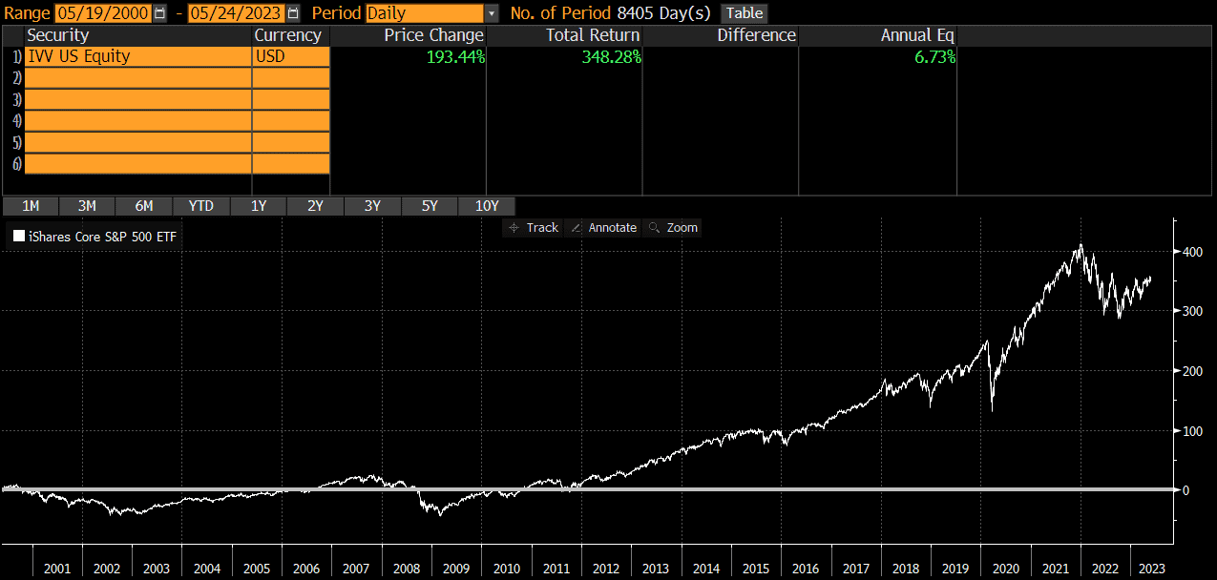Click the end date field 05/24/2023

click(236, 13)
